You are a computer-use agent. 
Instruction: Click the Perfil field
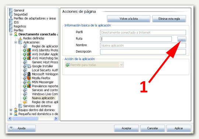[143, 32]
